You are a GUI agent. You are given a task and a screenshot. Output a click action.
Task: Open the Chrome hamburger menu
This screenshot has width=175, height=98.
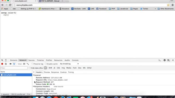pyautogui.click(x=173, y=5)
